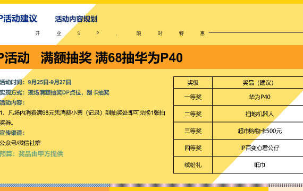The width and height of the screenshot is (303, 191).
Task: Click the 宣传渠道 heading
Action: tap(12, 133)
